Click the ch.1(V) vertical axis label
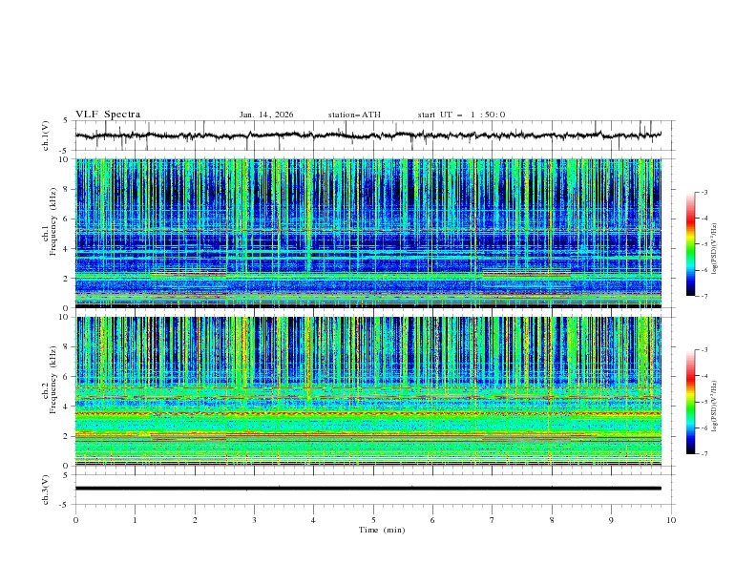756x584 pixels. pyautogui.click(x=46, y=136)
